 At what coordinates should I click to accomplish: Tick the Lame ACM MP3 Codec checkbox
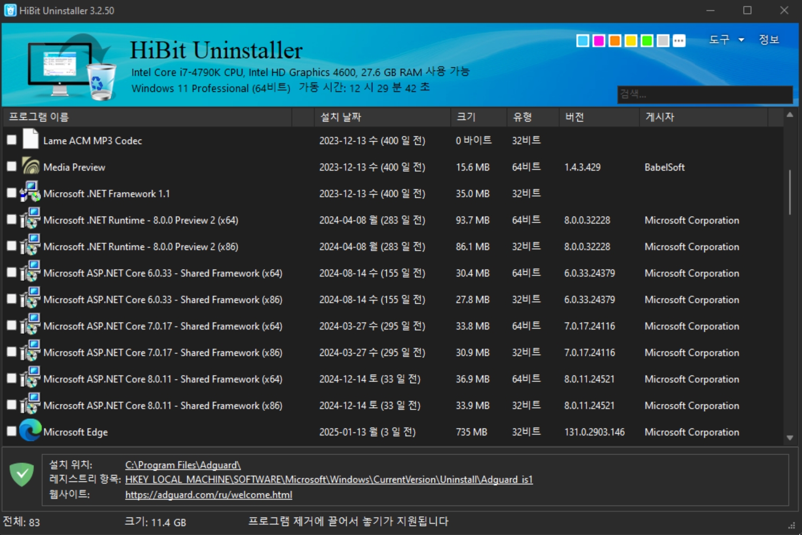pos(11,140)
